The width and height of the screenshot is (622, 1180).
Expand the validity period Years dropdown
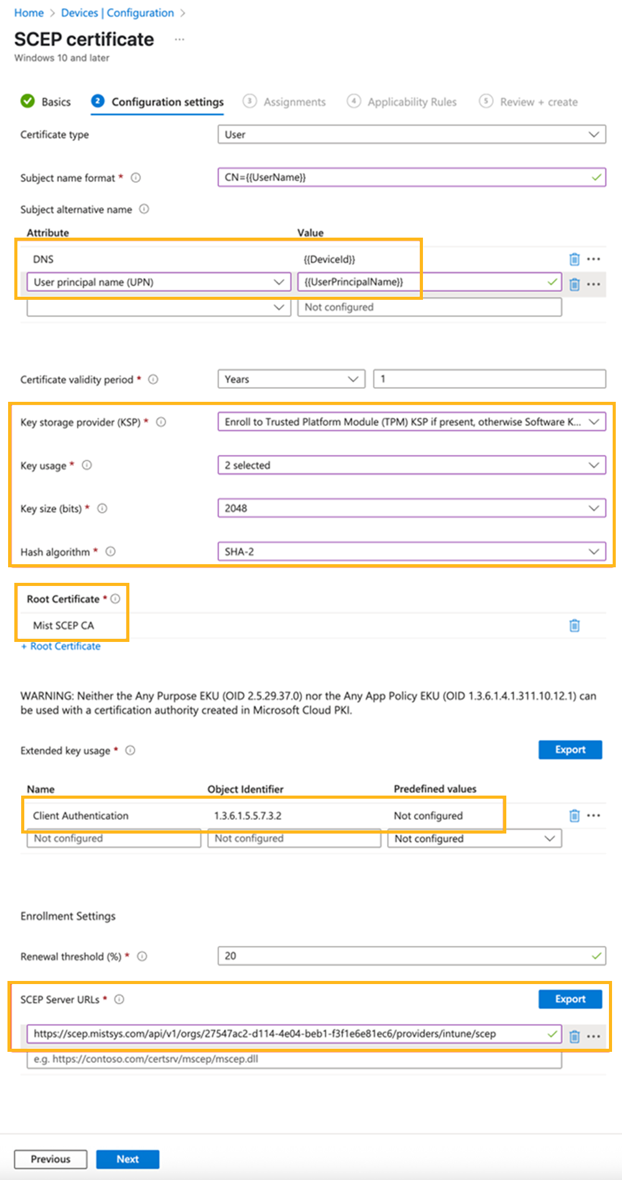pyautogui.click(x=291, y=379)
